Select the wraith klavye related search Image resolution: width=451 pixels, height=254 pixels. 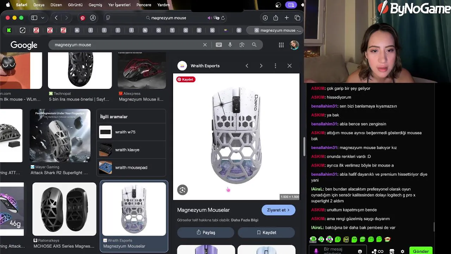131,150
